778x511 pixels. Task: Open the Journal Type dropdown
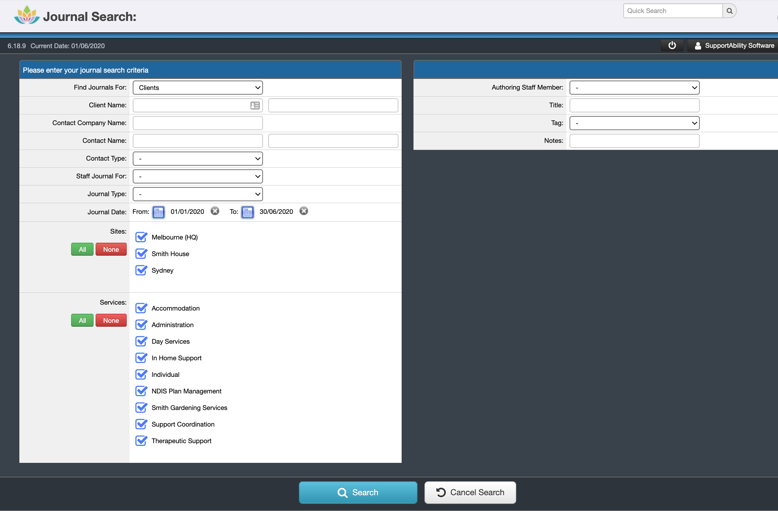pyautogui.click(x=197, y=194)
